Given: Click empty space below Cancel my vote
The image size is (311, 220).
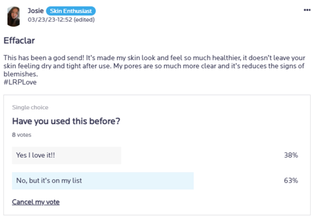Looking at the screenshot, I should [x=156, y=210].
